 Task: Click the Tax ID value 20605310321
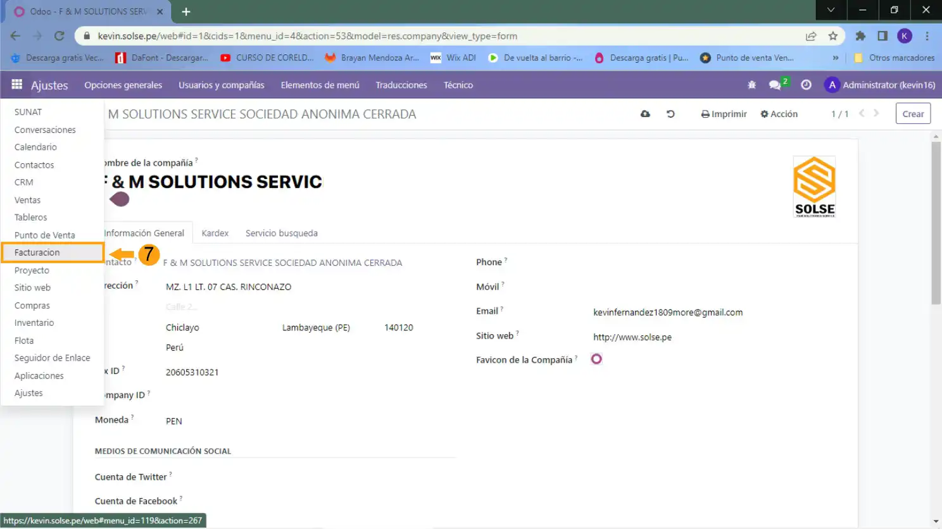tap(192, 372)
